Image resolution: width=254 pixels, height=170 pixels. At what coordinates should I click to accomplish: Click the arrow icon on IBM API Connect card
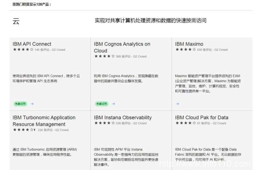(x=32, y=103)
